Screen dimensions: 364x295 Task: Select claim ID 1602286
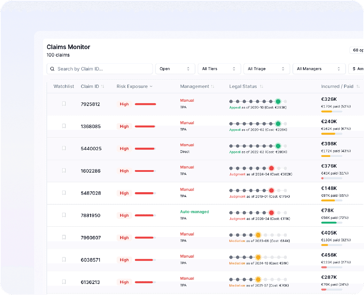[91, 171]
